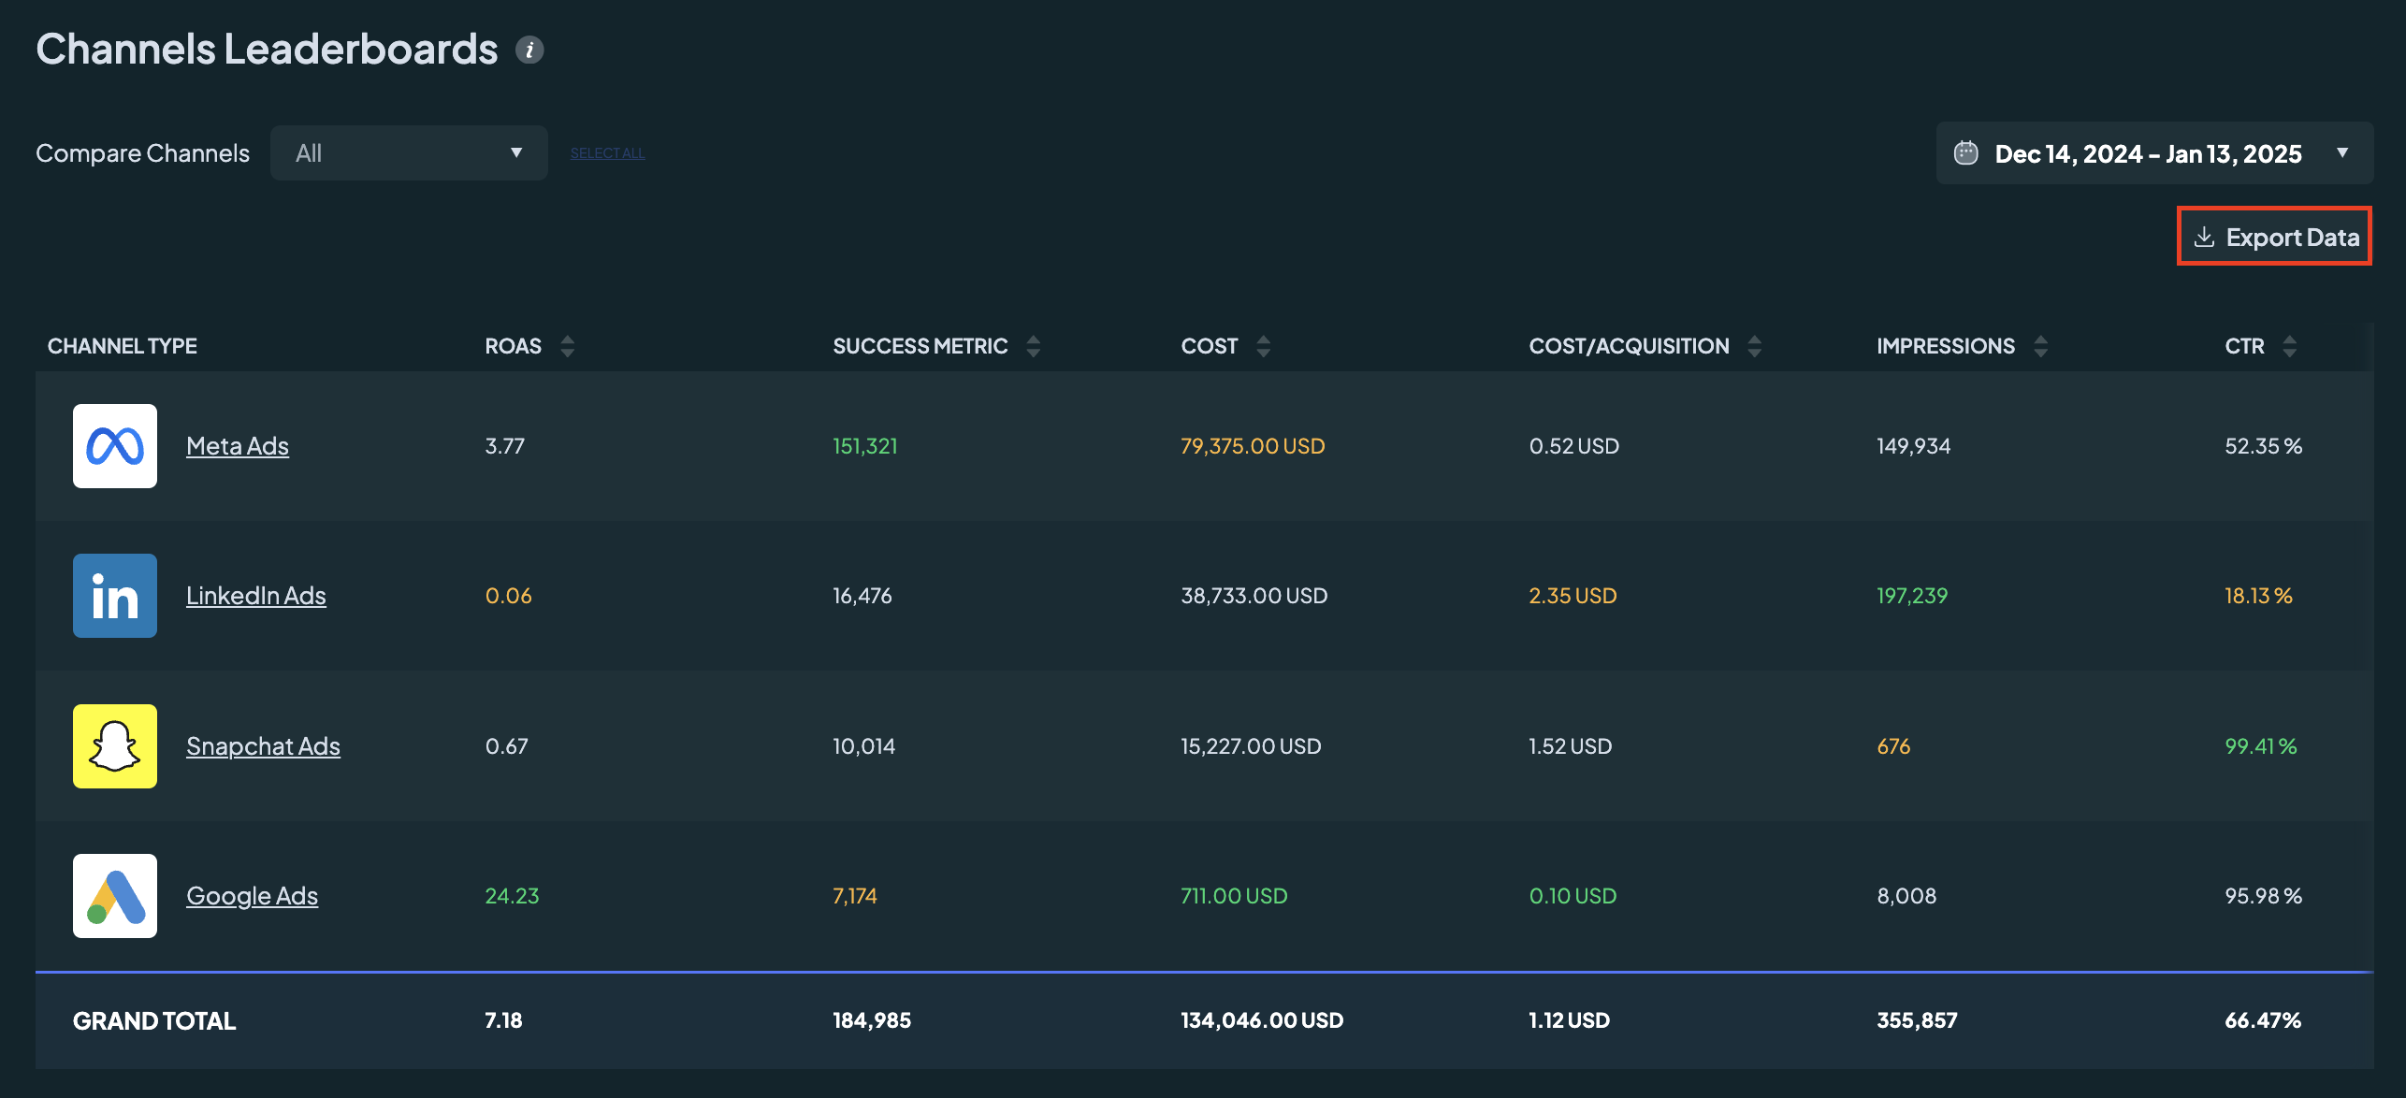
Task: Open the LinkedIn Ads channel link
Action: [256, 596]
